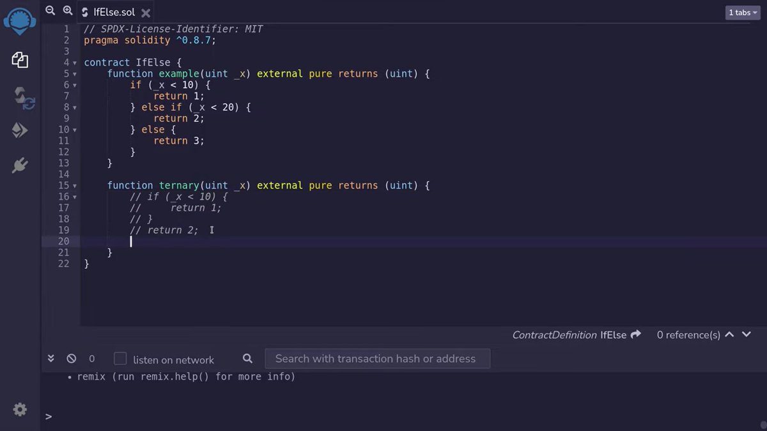Click the share arrow next to IfElse breadcrumb
This screenshot has width=767, height=431.
(x=635, y=334)
